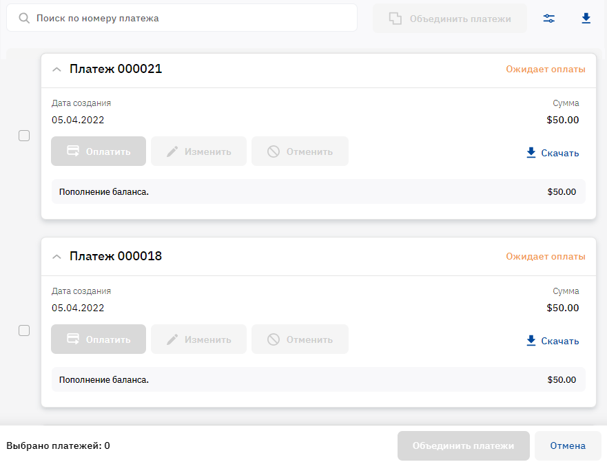Click the Скачать link in Платеж 000021
The image size is (607, 462).
(x=559, y=153)
